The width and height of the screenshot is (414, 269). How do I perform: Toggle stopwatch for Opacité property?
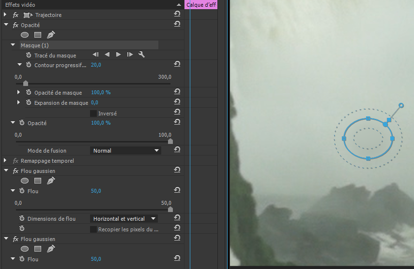[22, 123]
